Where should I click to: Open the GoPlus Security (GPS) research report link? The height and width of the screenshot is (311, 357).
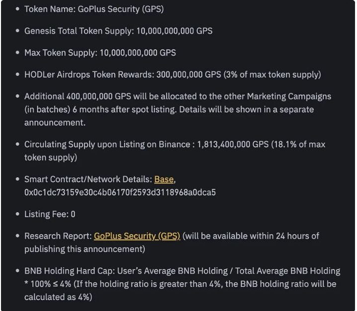coord(137,236)
